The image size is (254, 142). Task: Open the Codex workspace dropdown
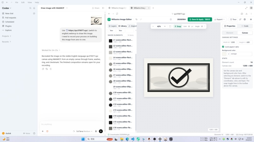(7, 8)
